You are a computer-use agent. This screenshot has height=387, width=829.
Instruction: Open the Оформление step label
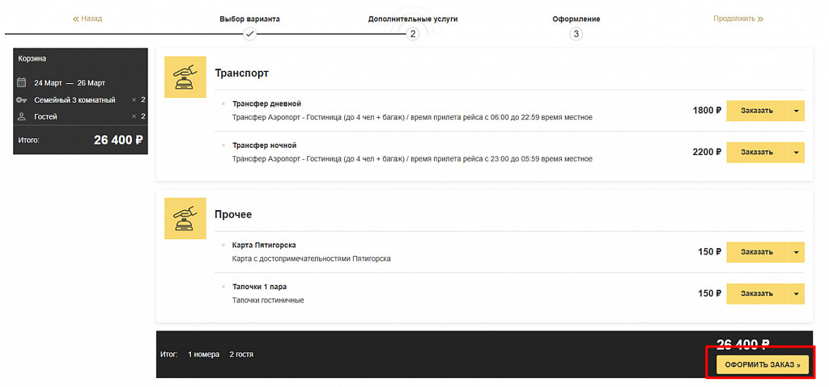tap(576, 19)
